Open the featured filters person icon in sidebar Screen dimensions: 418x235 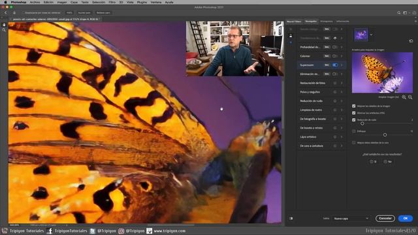[291, 36]
